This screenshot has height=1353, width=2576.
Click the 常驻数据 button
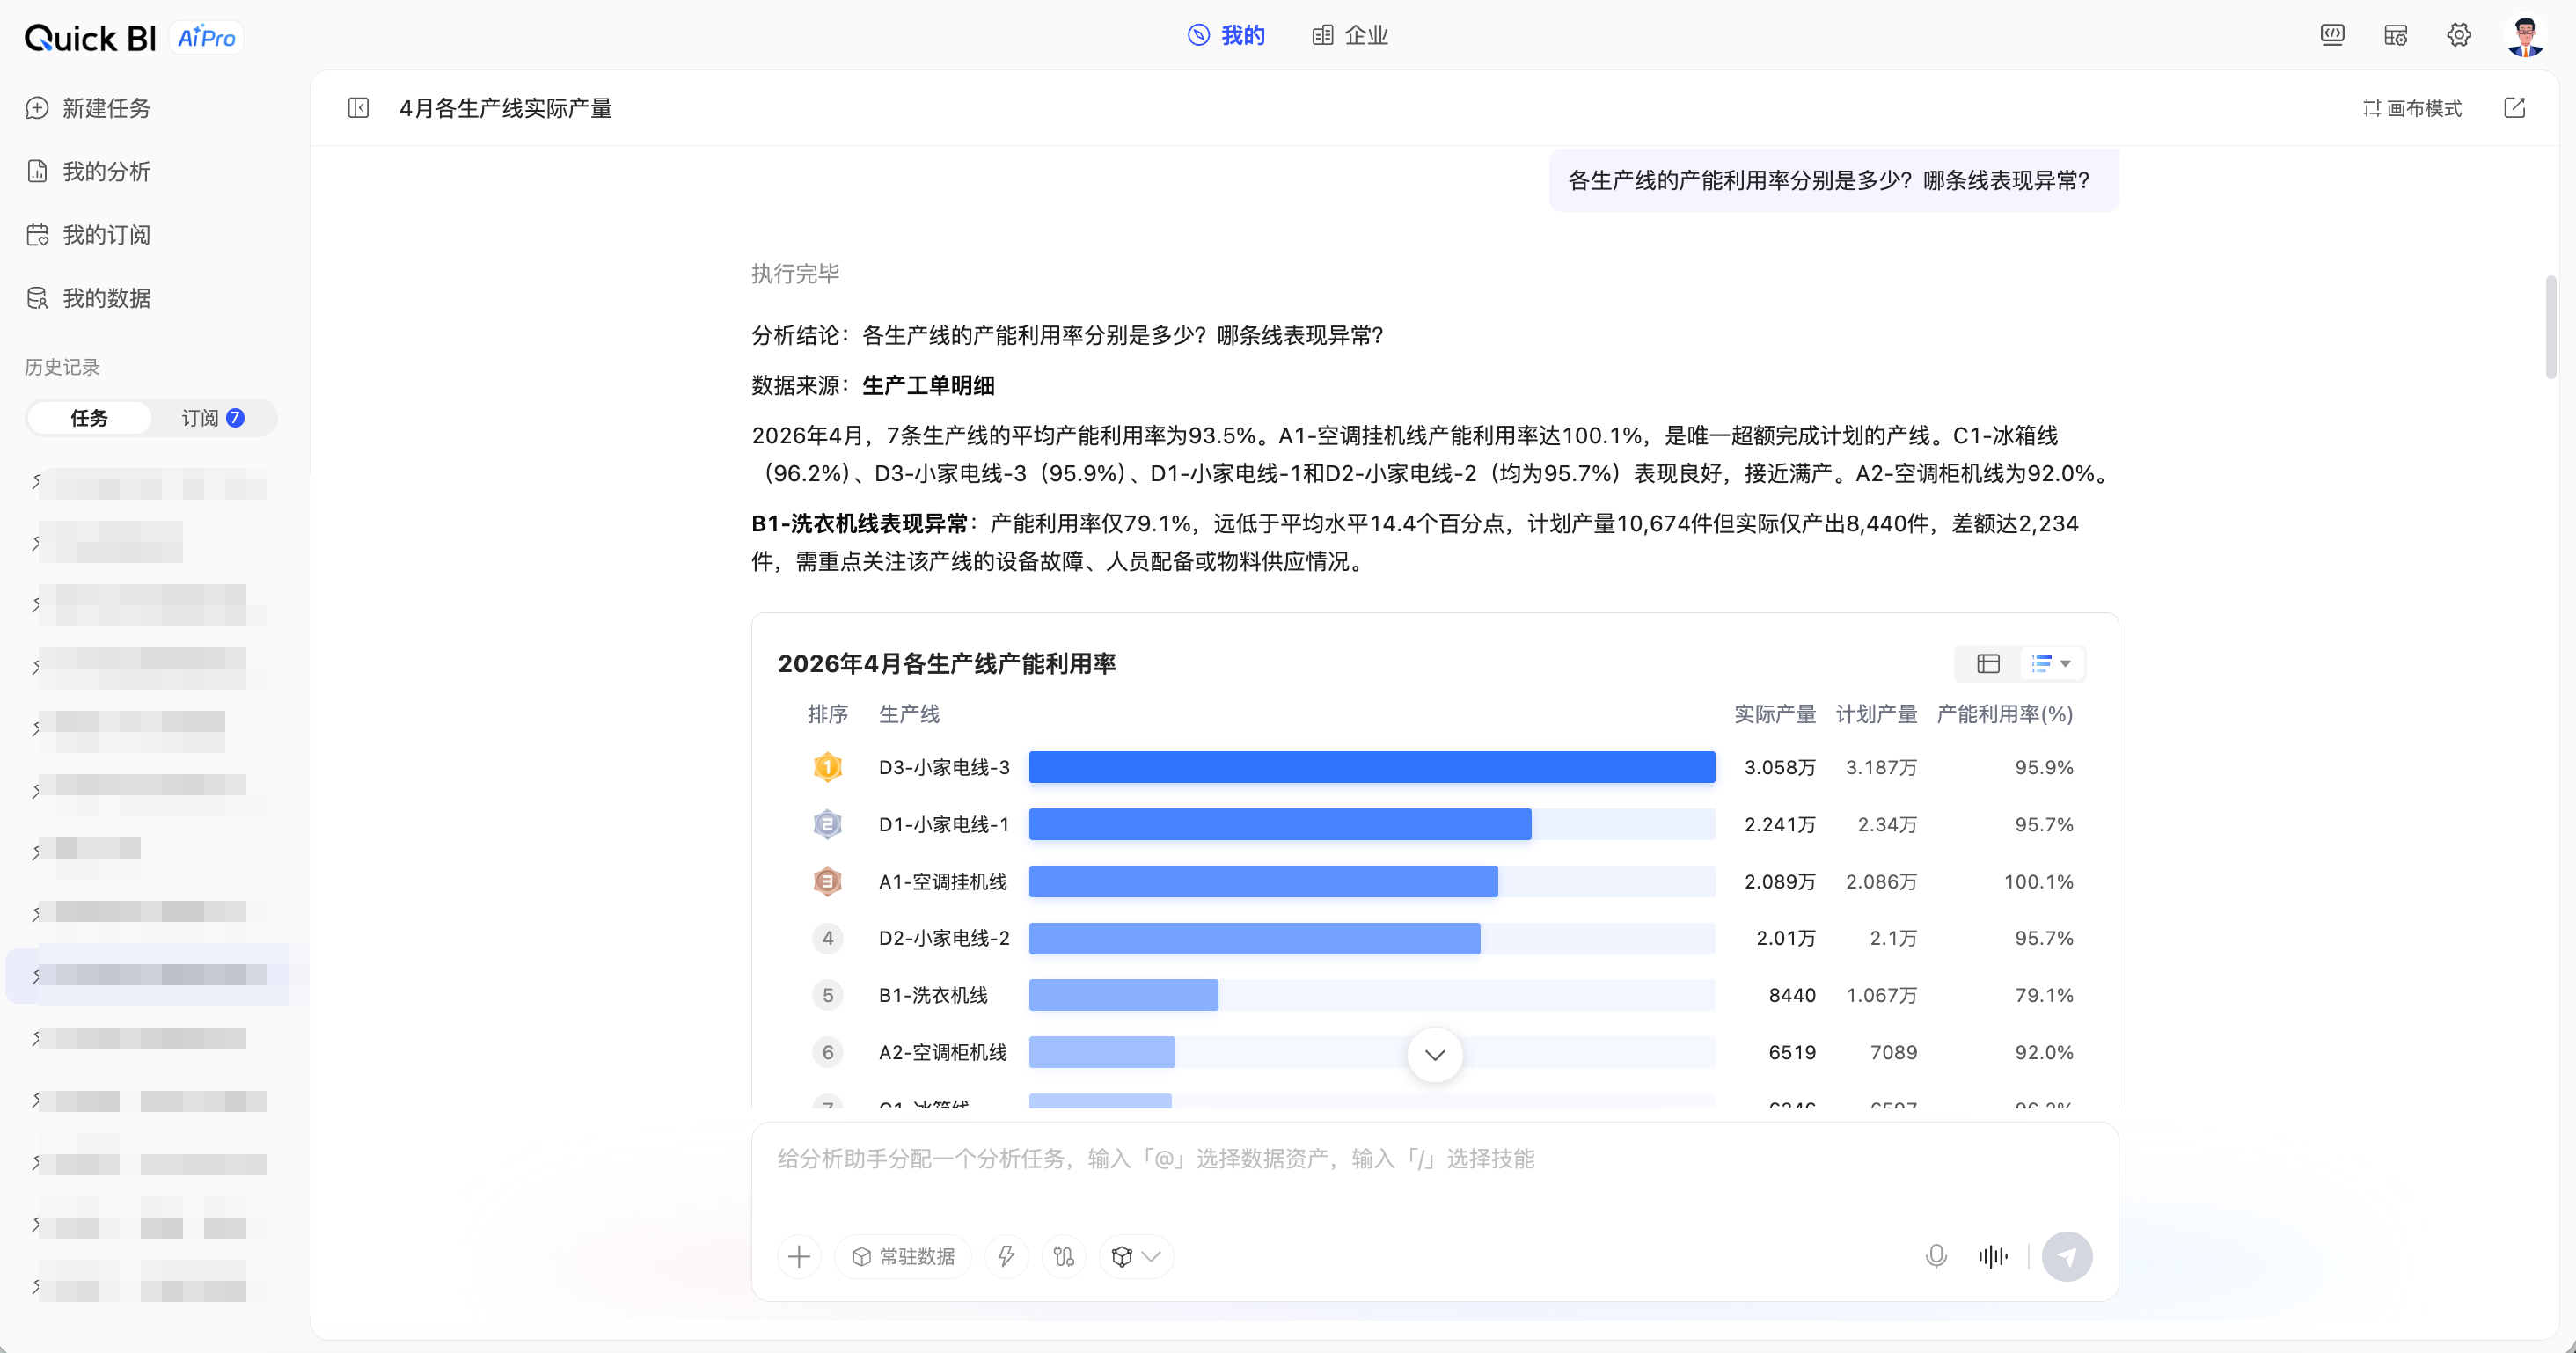click(902, 1256)
